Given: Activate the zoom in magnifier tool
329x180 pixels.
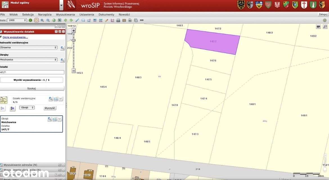Looking at the screenshot, I should coord(42,20).
